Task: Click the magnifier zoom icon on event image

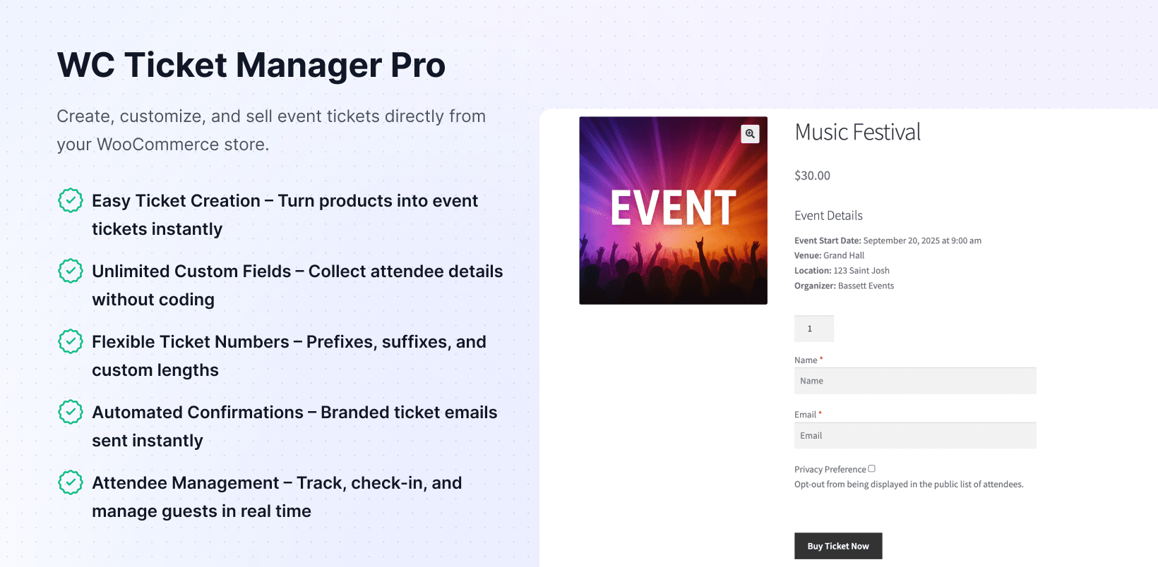Action: pyautogui.click(x=750, y=133)
